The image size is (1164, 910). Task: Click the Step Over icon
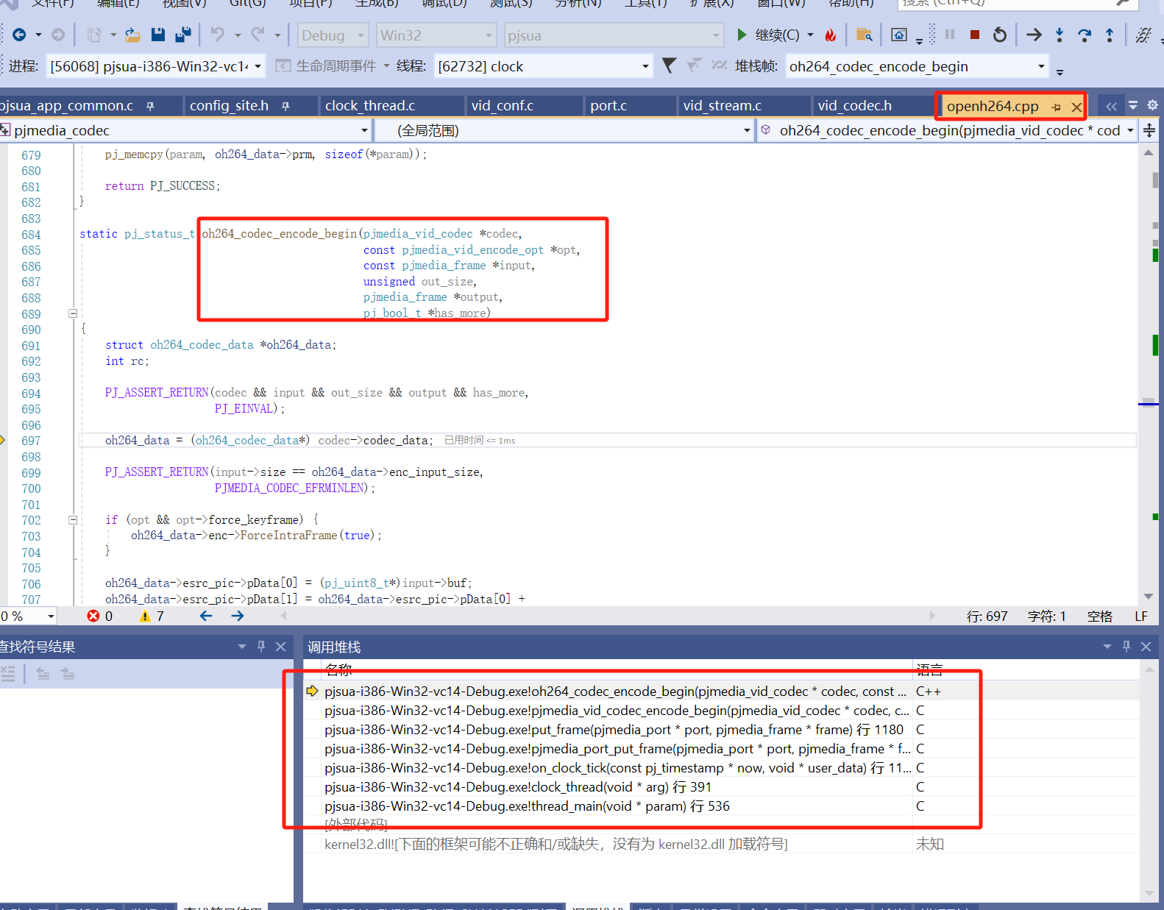click(1085, 35)
